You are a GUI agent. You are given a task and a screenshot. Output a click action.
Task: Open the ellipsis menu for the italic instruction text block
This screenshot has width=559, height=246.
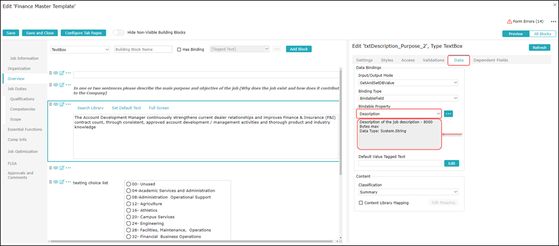click(68, 85)
